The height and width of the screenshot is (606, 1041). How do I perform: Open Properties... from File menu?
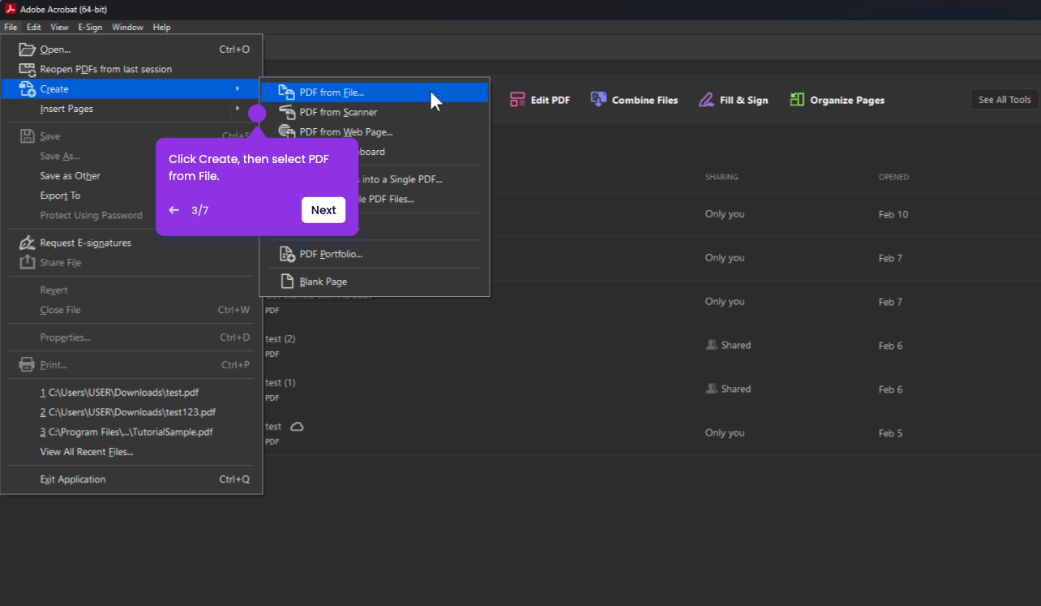tap(65, 337)
